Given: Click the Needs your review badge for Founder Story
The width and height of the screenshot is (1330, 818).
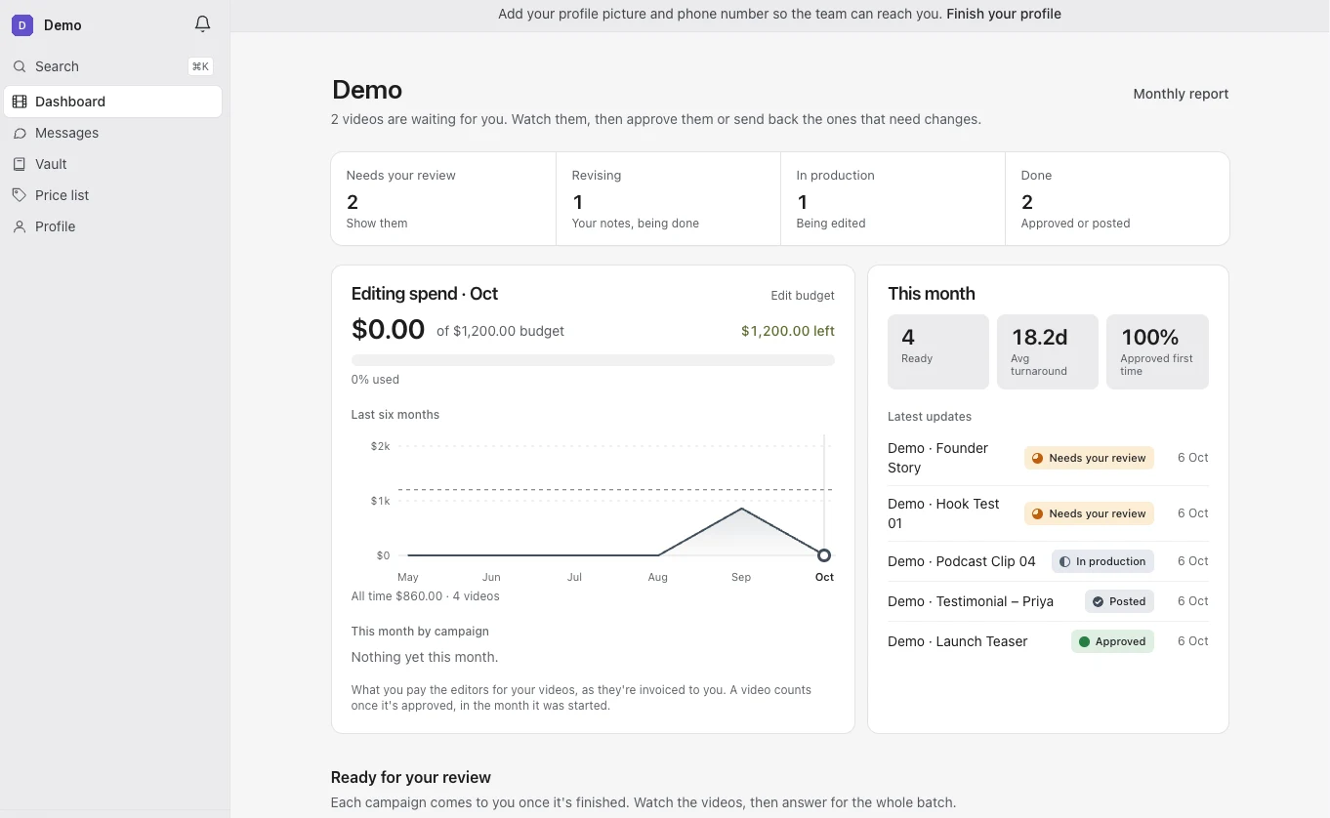Looking at the screenshot, I should (x=1089, y=458).
